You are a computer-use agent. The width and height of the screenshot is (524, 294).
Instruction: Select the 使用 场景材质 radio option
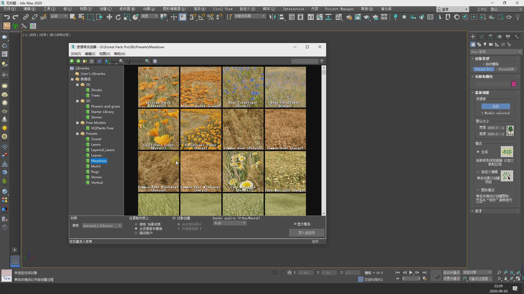(x=136, y=224)
